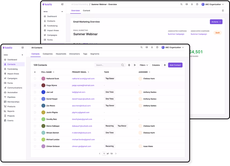Image resolution: width=230 pixels, height=166 pixels.
Task: Click the Projects hourglass icon
Action: coord(5,116)
